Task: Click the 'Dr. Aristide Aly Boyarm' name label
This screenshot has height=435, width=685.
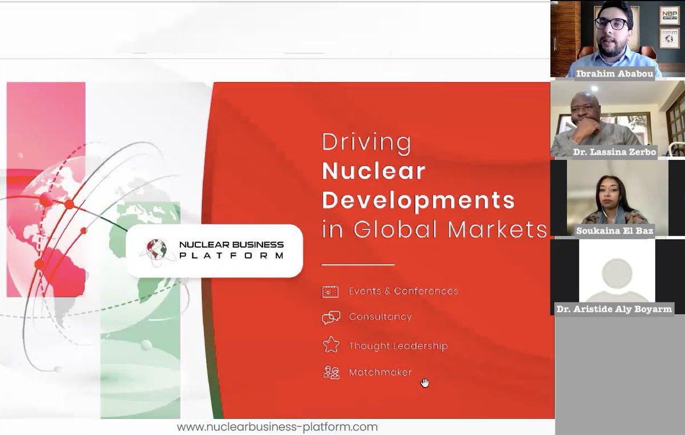Action: click(x=614, y=309)
